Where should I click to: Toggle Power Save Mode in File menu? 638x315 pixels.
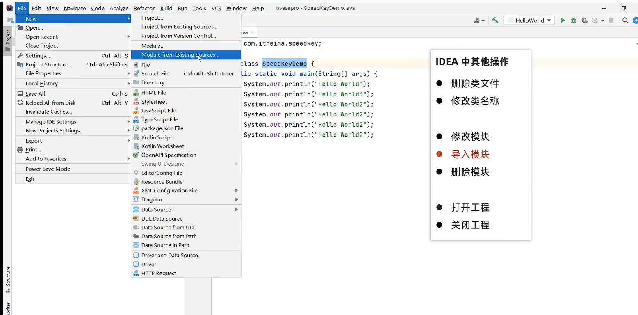pyautogui.click(x=73, y=169)
